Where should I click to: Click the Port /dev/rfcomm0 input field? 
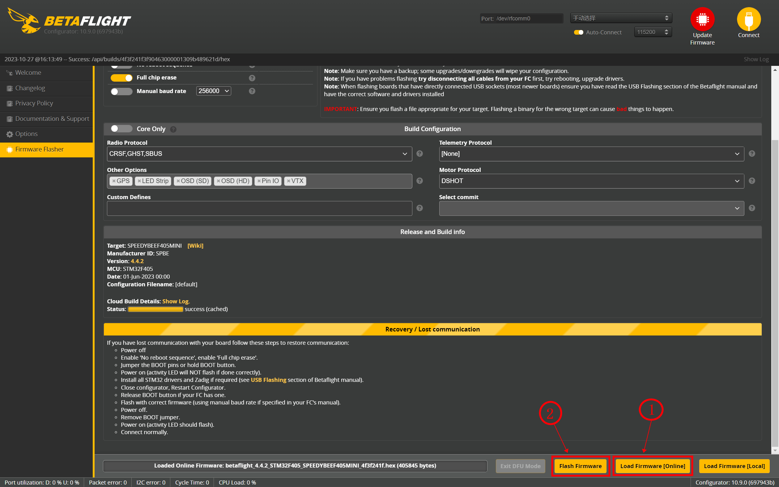[x=521, y=18]
